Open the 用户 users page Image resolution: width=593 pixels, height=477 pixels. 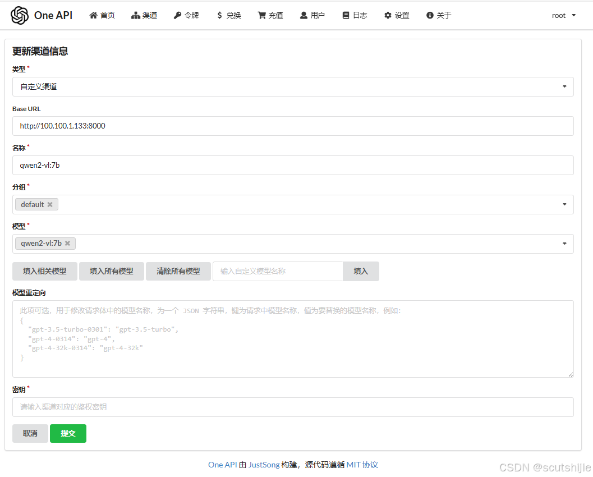coord(312,15)
